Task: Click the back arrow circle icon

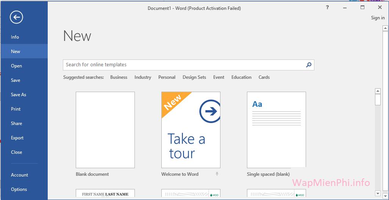Action: [16, 17]
